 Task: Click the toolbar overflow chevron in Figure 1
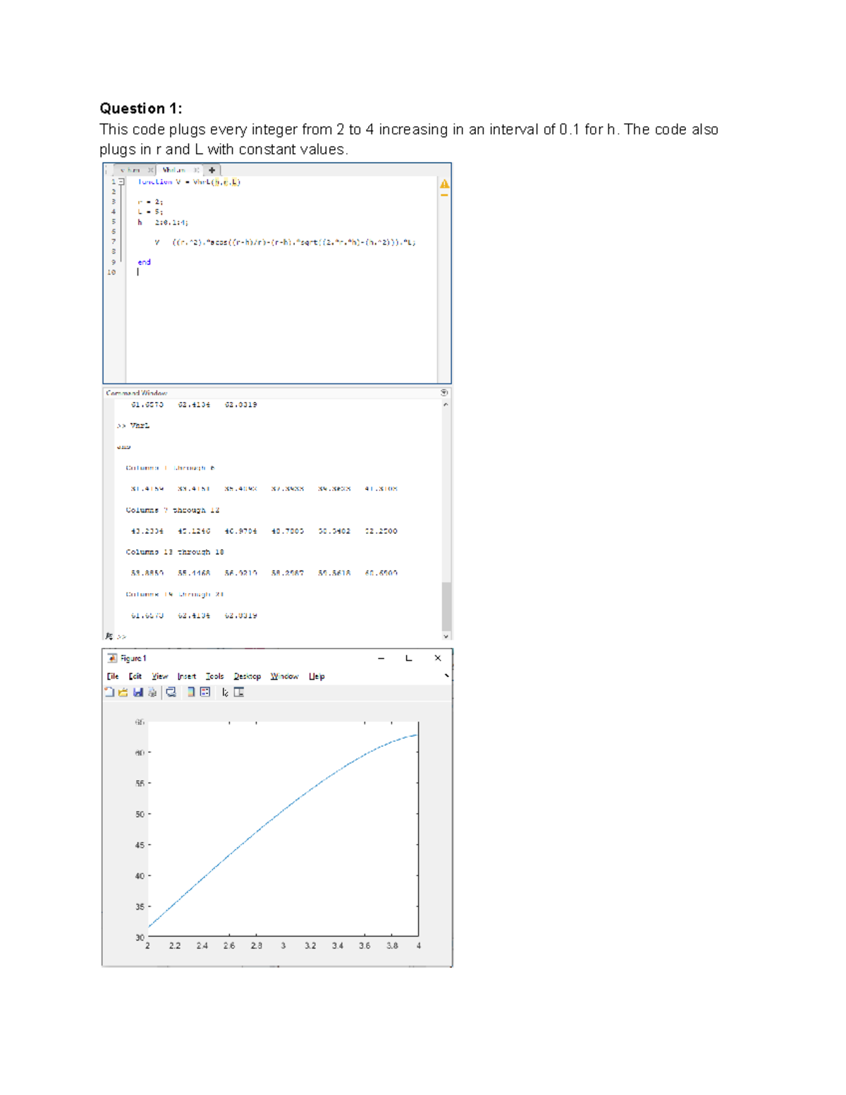pos(446,675)
